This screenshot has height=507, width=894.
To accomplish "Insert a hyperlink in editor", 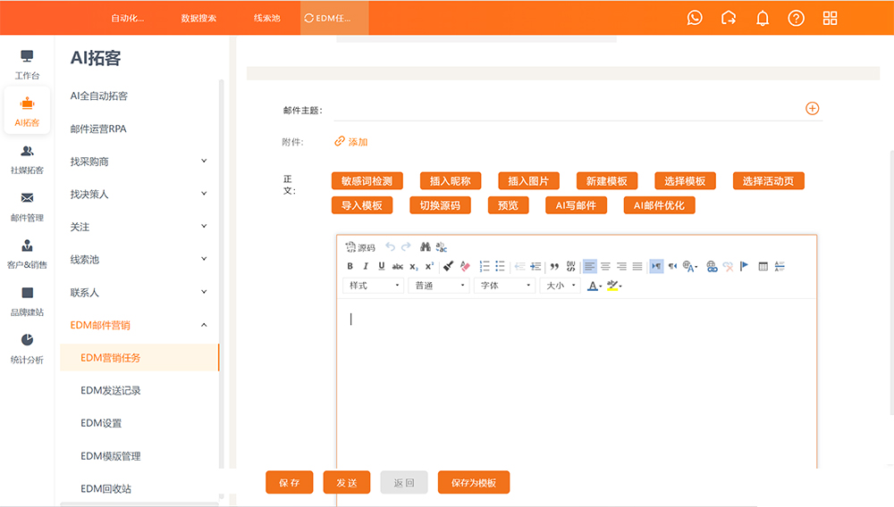I will [x=712, y=266].
